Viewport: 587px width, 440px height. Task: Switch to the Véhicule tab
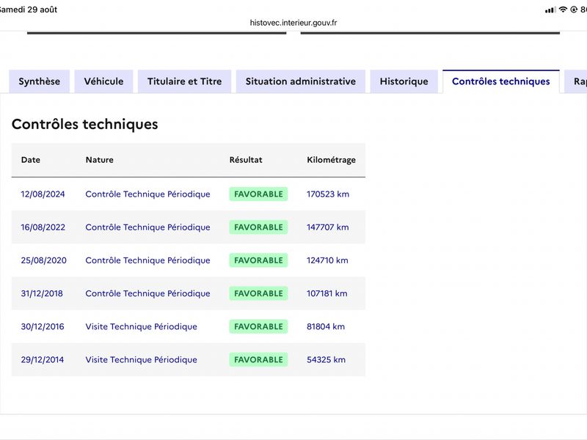[x=103, y=81]
